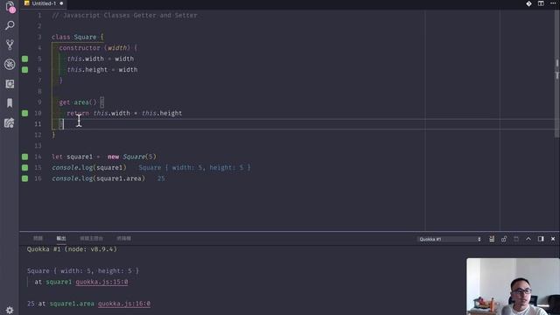The width and height of the screenshot is (560, 315).
Task: Click the editor's vertical scrollbar
Action: [x=557, y=73]
